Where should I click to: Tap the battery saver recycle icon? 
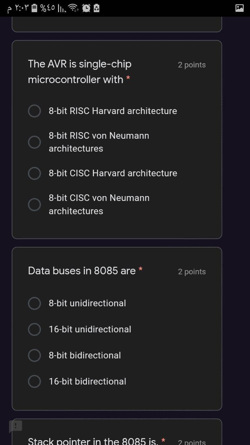[97, 8]
